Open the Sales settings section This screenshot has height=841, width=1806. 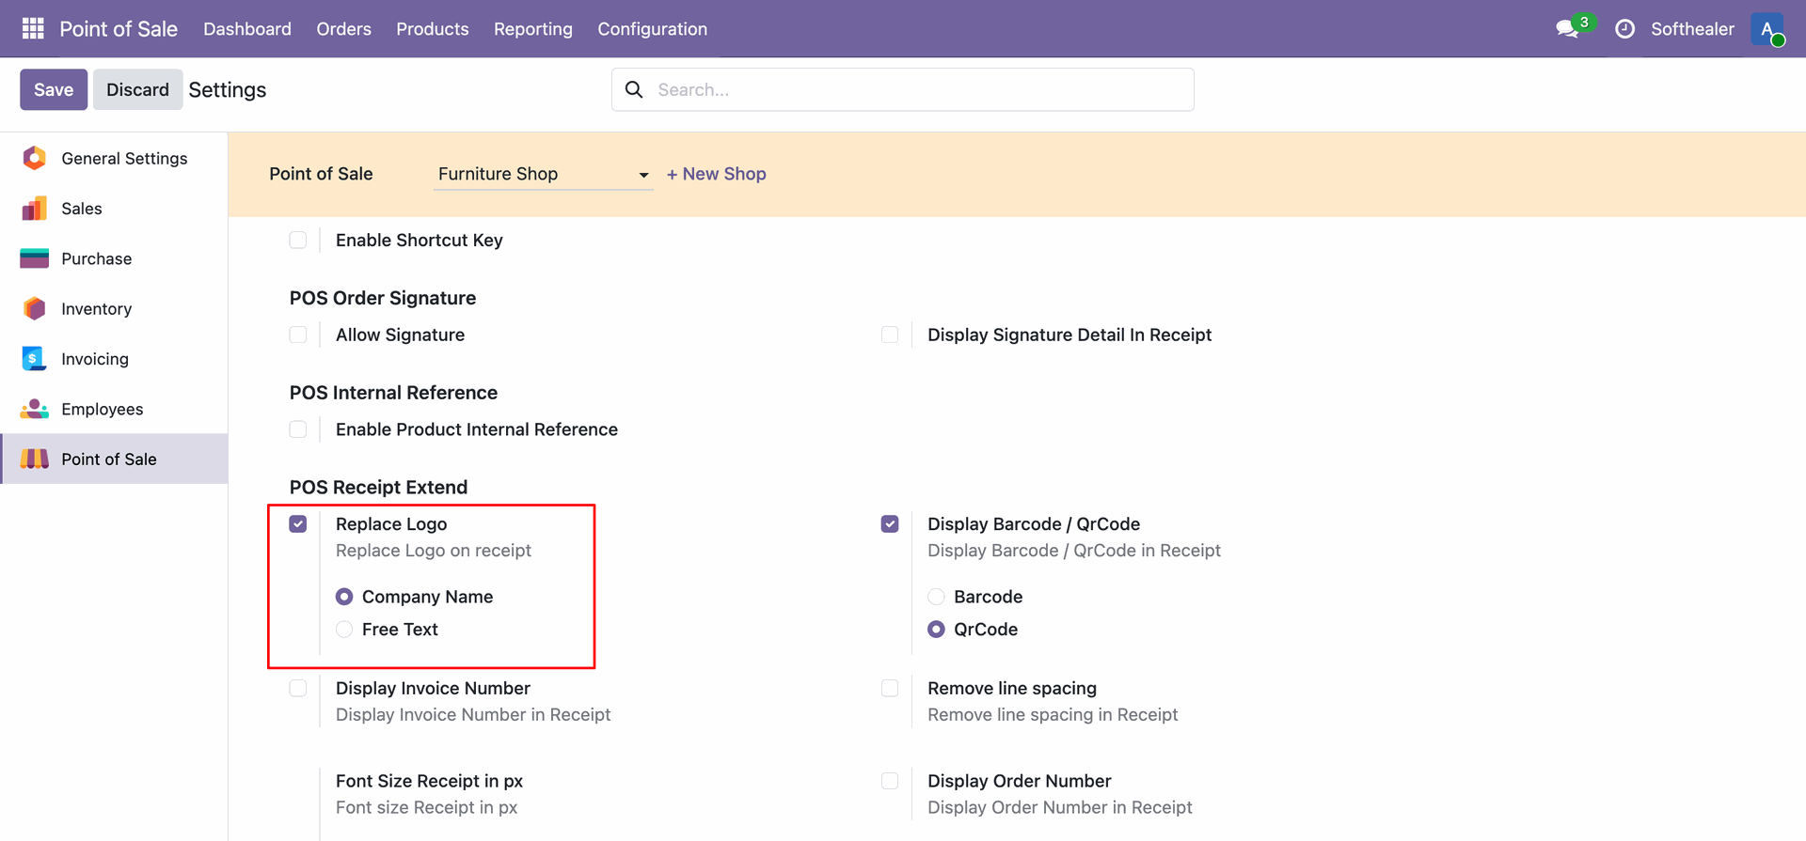click(114, 209)
